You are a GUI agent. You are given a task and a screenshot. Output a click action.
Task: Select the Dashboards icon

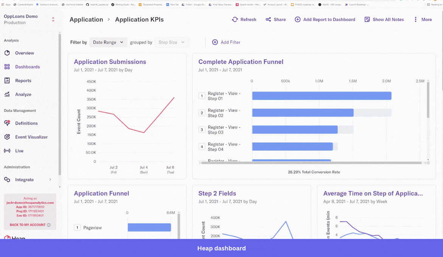coord(8,67)
